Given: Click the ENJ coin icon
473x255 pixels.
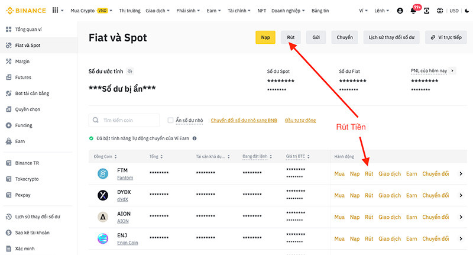Looking at the screenshot, I should [x=103, y=238].
